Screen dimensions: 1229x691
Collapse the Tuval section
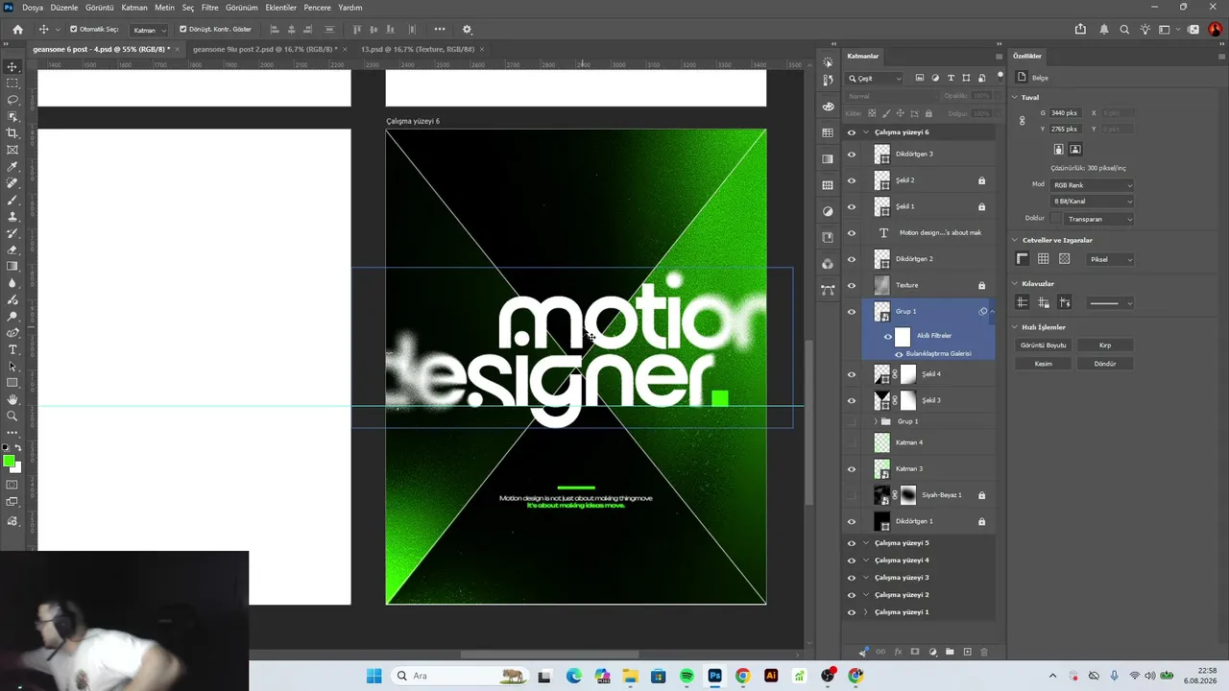tap(1015, 97)
